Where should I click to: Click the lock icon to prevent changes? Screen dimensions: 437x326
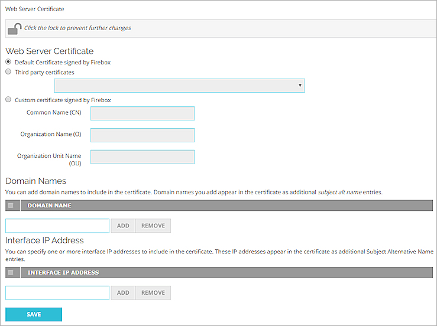coord(15,28)
